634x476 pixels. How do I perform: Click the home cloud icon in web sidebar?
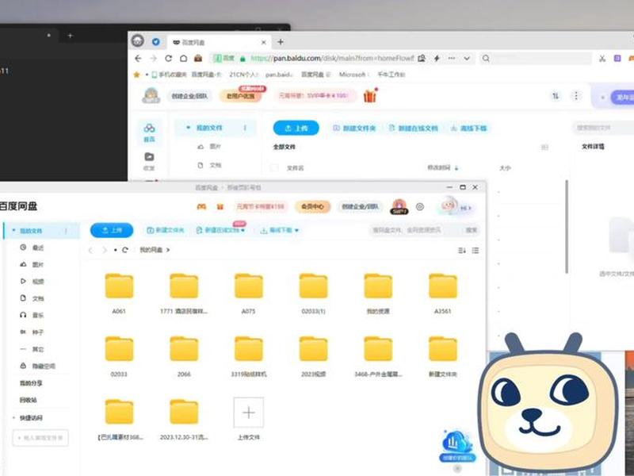[x=149, y=132]
